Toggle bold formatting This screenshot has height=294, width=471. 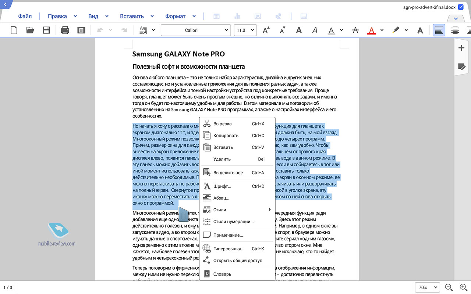(x=299, y=30)
